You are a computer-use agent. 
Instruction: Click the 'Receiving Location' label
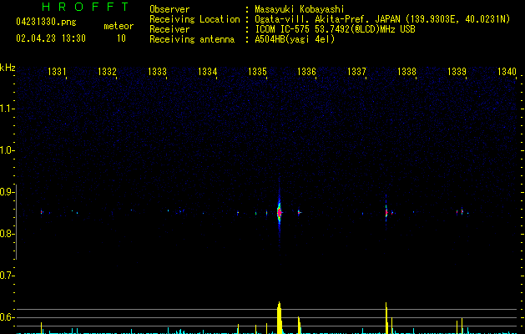[x=194, y=19]
